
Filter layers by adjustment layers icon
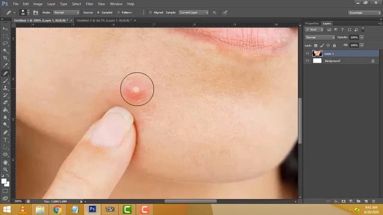[336, 30]
